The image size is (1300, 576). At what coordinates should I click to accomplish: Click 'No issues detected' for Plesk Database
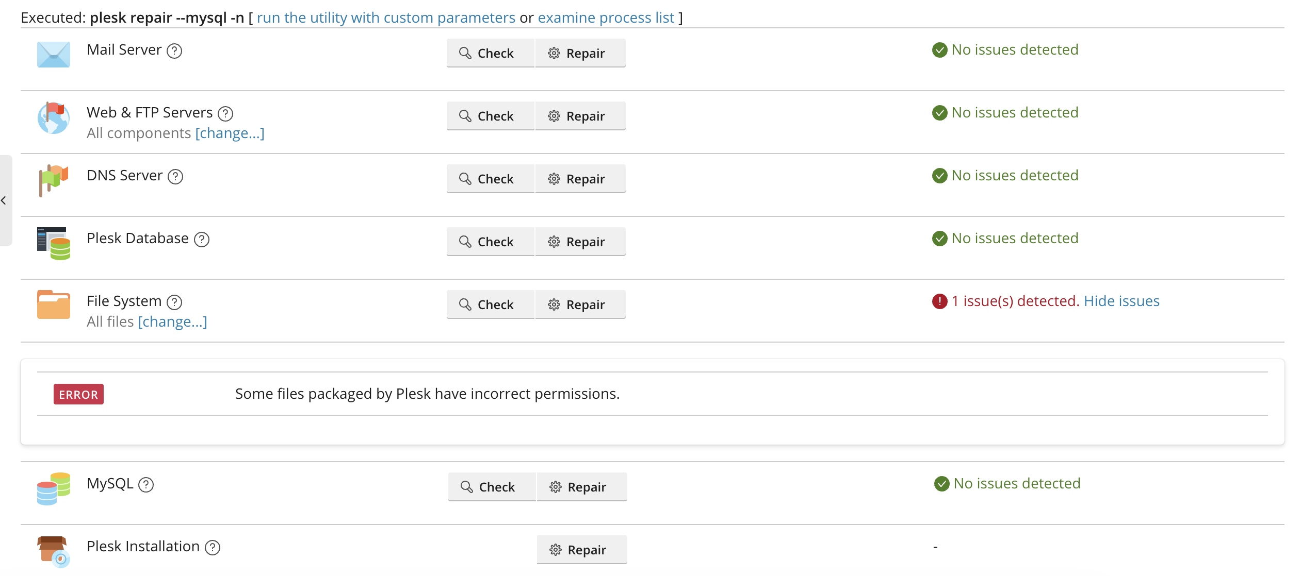pyautogui.click(x=1015, y=239)
